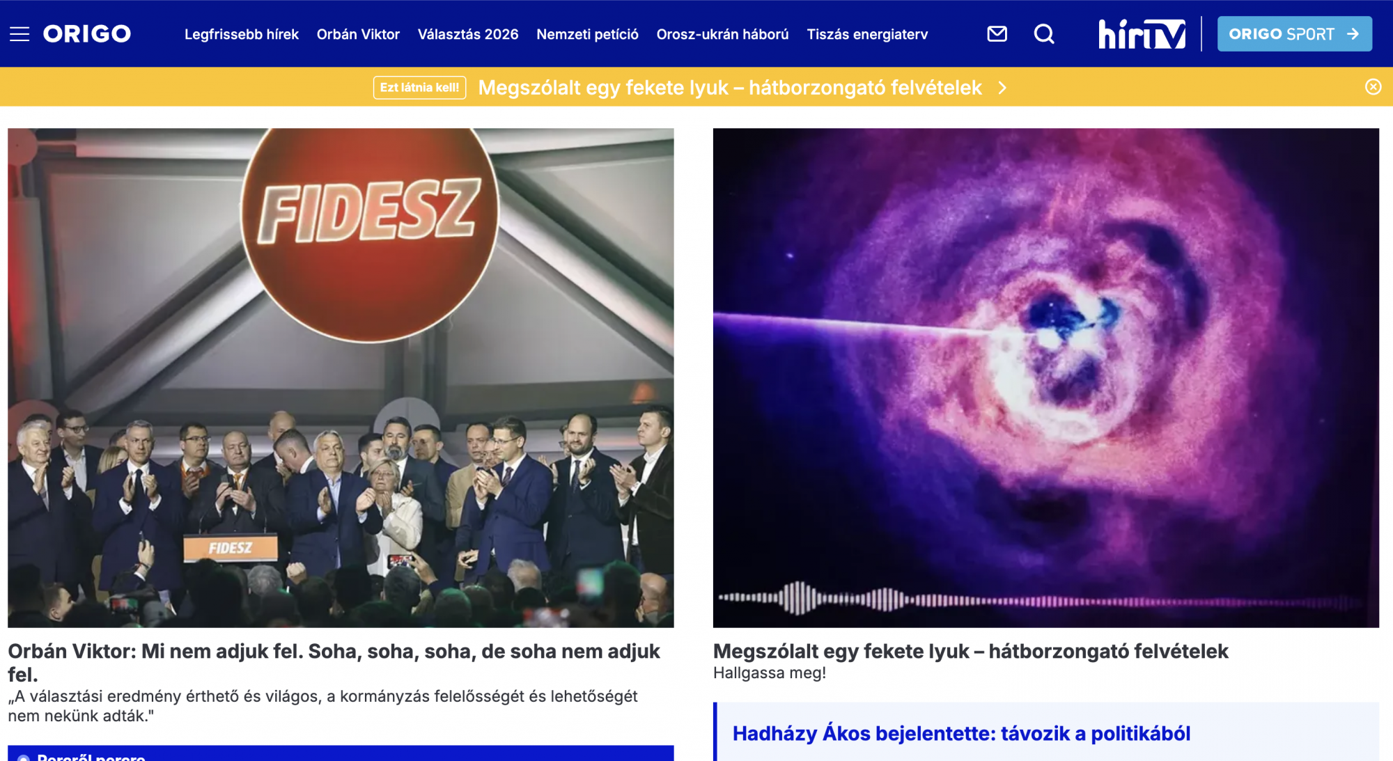The width and height of the screenshot is (1393, 761).
Task: Open the newsletter envelope icon
Action: [997, 33]
